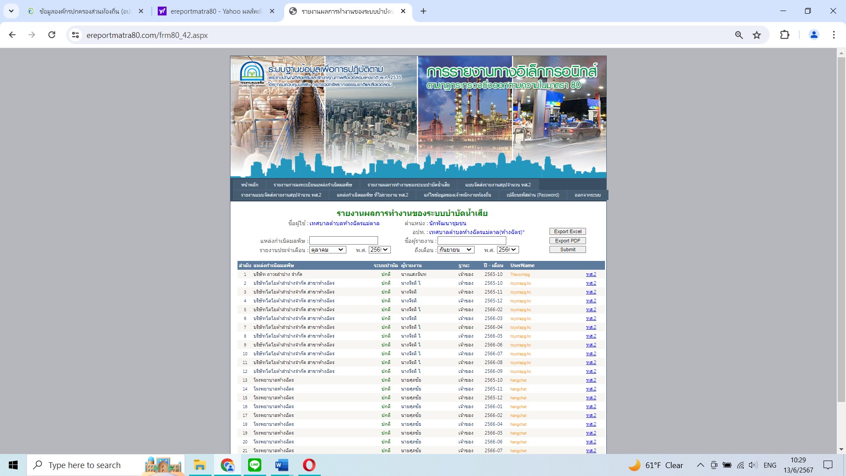Open หน้าหลัก menu item
This screenshot has height=476, width=846.
(249, 185)
